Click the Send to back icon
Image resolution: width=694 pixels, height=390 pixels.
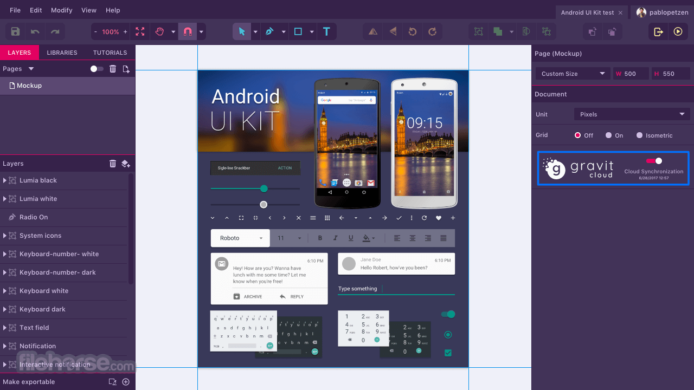pyautogui.click(x=612, y=32)
